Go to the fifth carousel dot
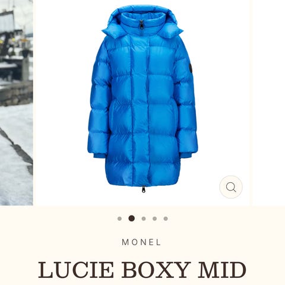 (x=166, y=218)
